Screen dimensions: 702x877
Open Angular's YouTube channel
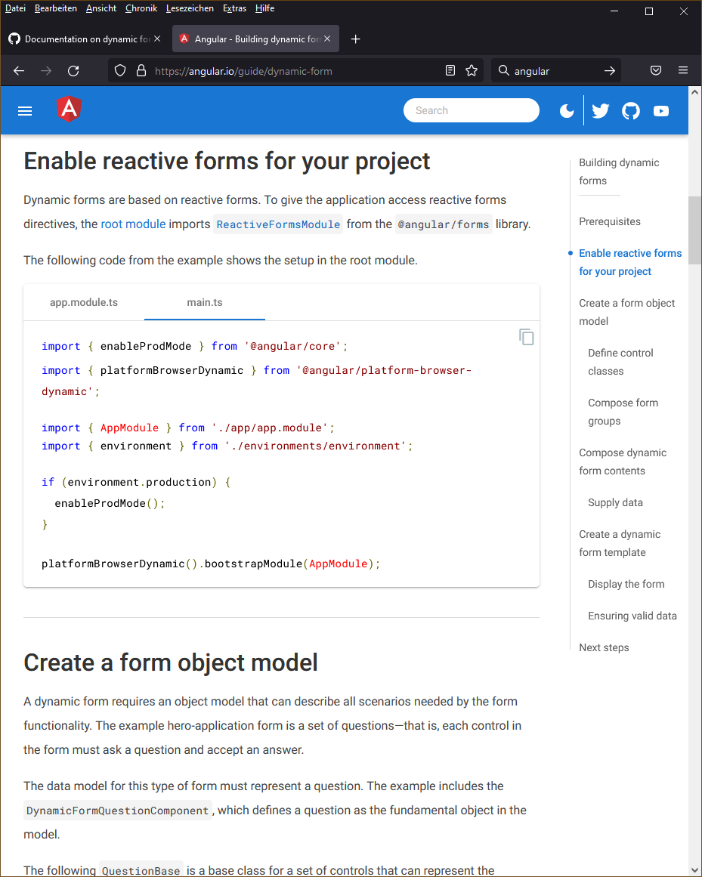point(660,110)
